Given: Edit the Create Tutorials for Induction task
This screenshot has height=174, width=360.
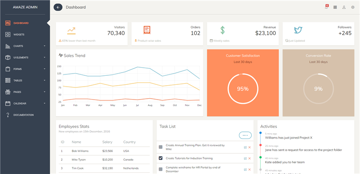Looking at the screenshot, I should click(x=245, y=158).
